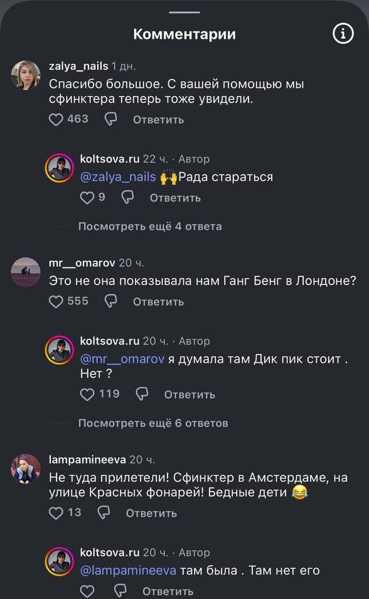
Task: Like the reply with 119 likes
Action: [x=87, y=394]
